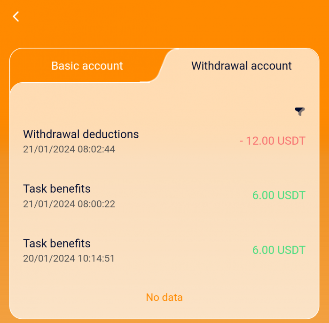The height and width of the screenshot is (323, 329).
Task: Tap the back arrow icon
Action: click(x=16, y=16)
